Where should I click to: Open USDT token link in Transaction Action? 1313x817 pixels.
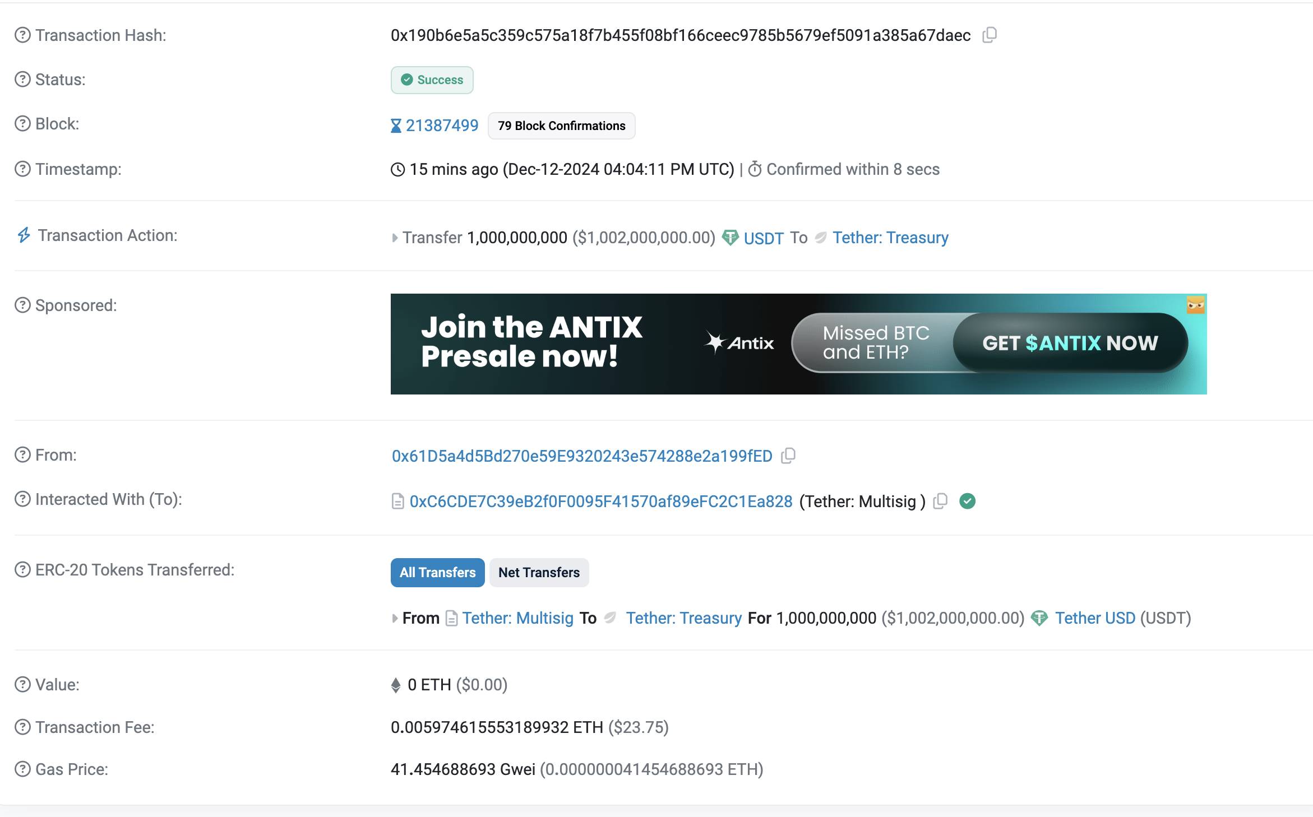[x=764, y=238]
